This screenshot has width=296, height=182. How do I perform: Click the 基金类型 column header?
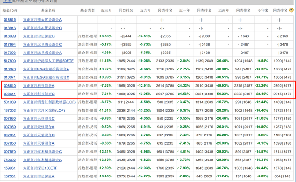pos(87,10)
